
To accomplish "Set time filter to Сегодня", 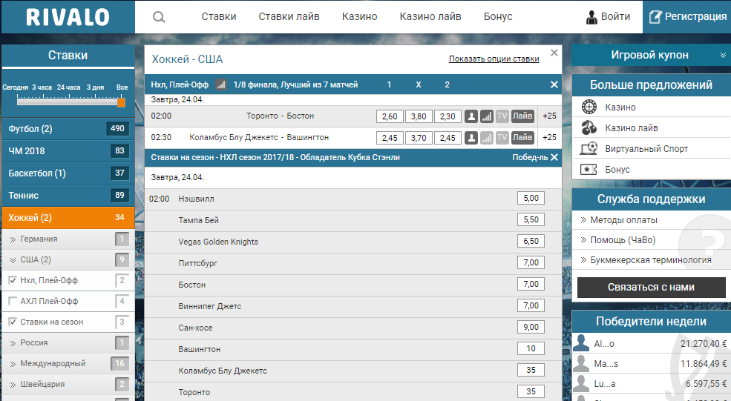I will point(16,87).
